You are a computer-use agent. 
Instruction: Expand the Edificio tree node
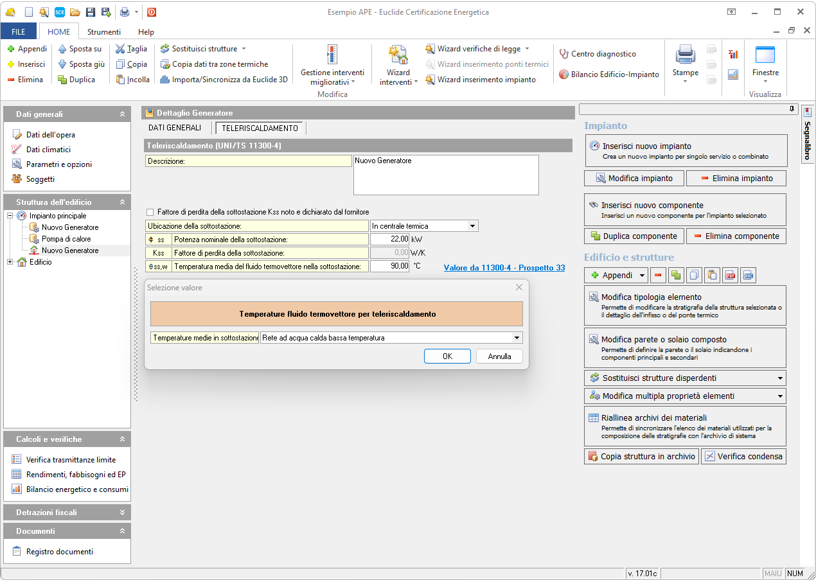point(10,262)
